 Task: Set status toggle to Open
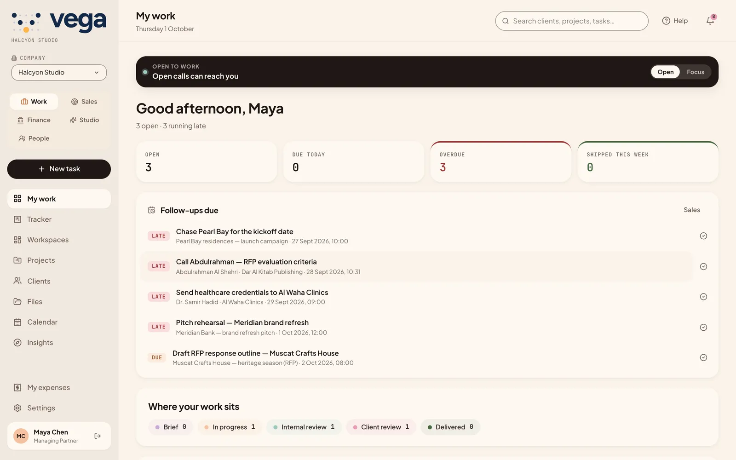(665, 72)
